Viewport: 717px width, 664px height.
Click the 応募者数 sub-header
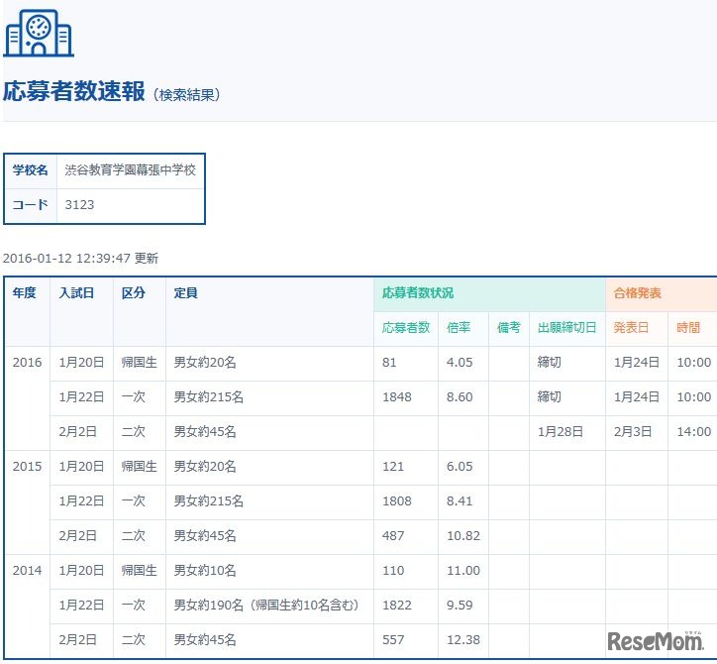click(406, 328)
